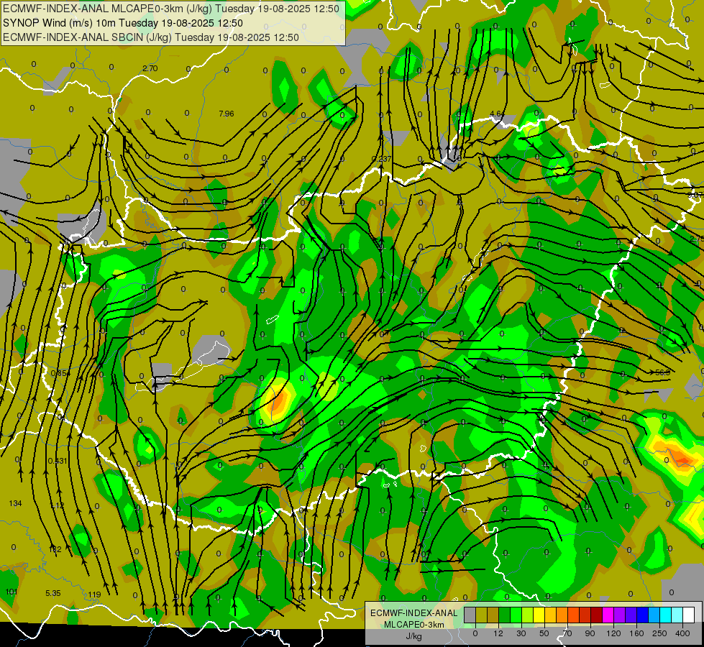
Task: Click the map value 134
Action: coord(15,503)
